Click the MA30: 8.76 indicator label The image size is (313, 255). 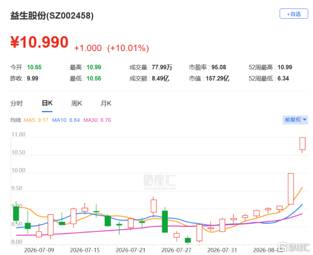click(97, 120)
